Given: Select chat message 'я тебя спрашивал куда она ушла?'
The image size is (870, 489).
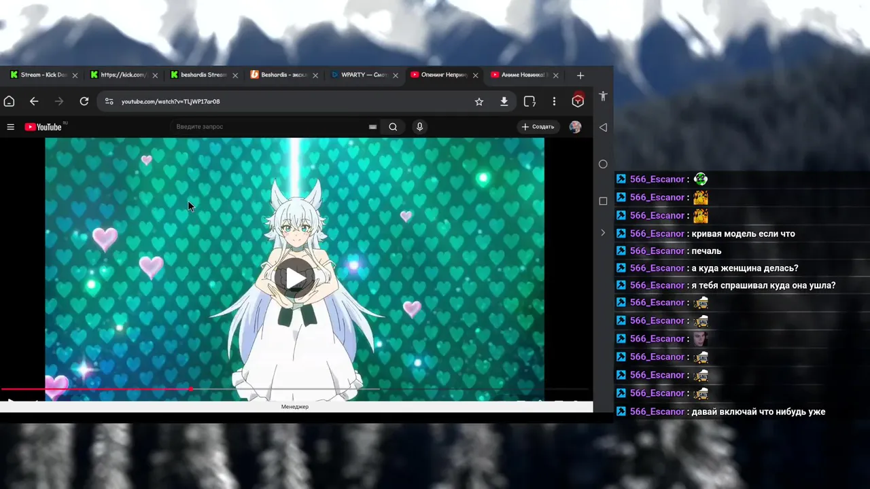Looking at the screenshot, I should 763,285.
